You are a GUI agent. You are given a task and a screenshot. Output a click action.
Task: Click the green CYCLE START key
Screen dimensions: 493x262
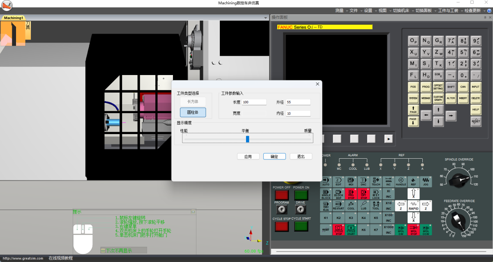301,226
